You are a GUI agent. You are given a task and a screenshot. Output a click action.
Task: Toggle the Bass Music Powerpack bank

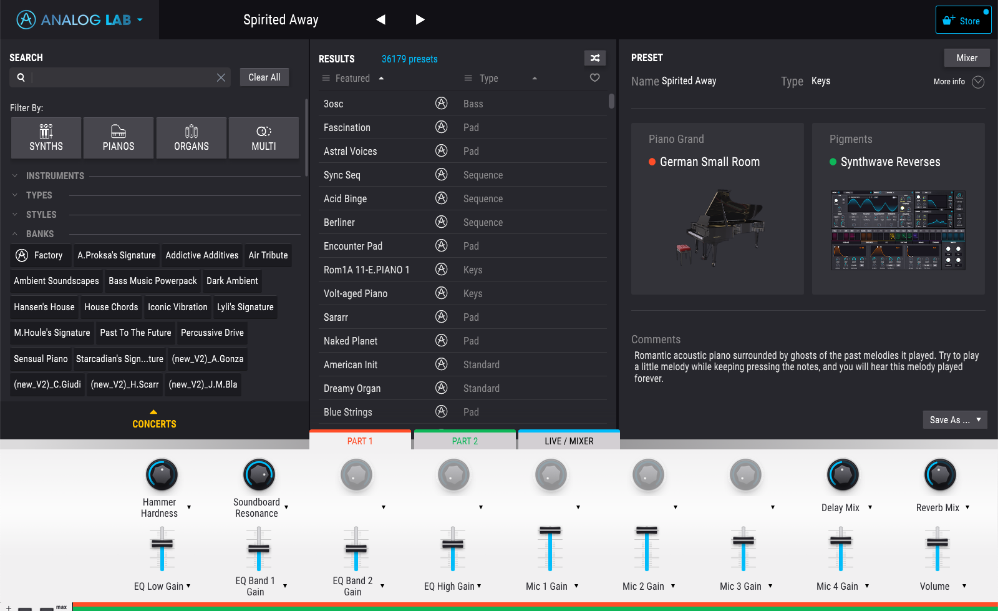[153, 281]
